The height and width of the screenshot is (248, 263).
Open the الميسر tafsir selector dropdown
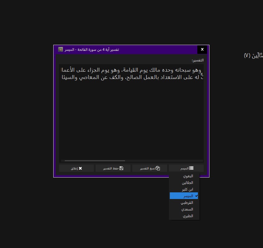click(x=186, y=168)
